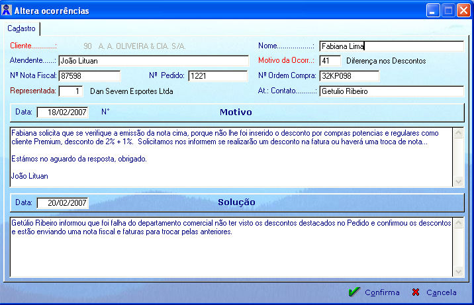Viewport: 474px width, 305px height.
Task: Select the Nº Nota Fiscal field
Action: point(89,76)
